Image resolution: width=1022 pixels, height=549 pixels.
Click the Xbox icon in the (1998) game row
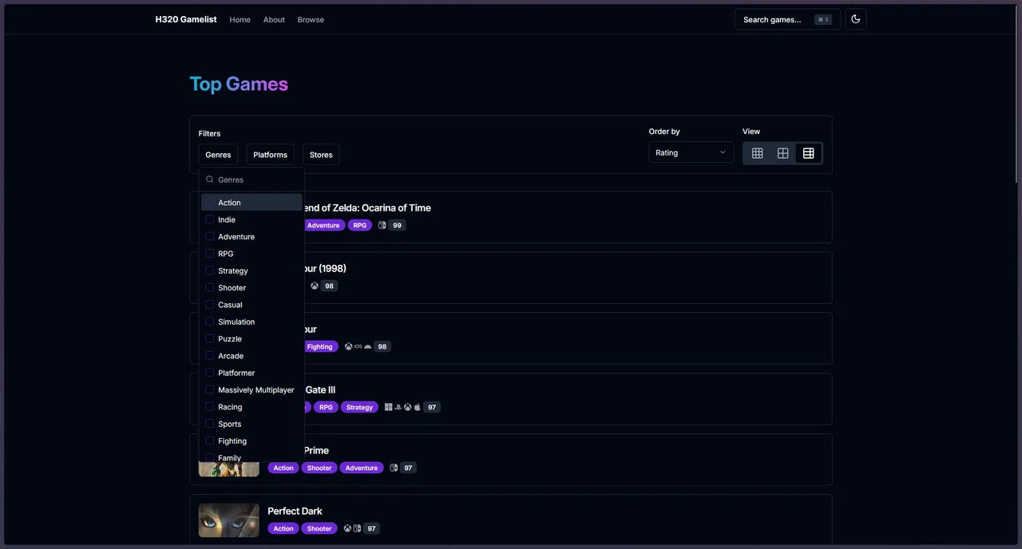315,286
